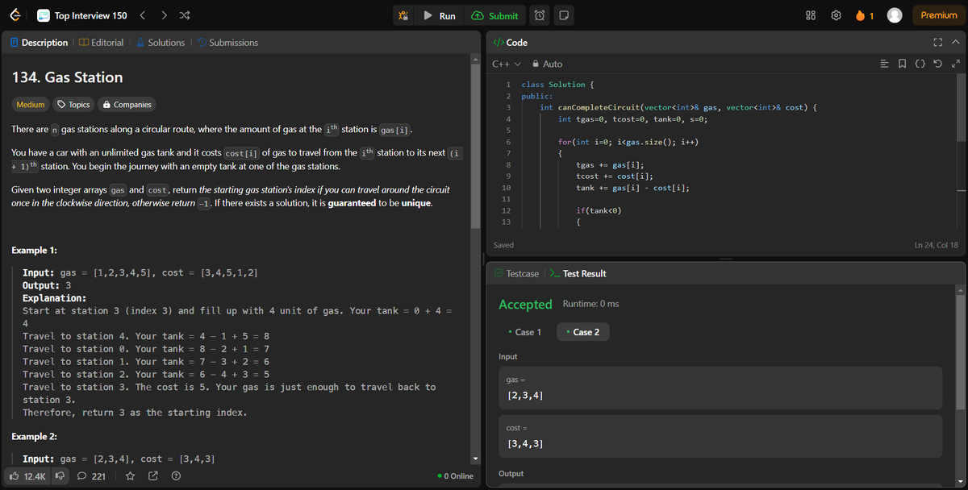Open the C++ language dropdown
This screenshot has height=490, width=968.
coord(506,64)
